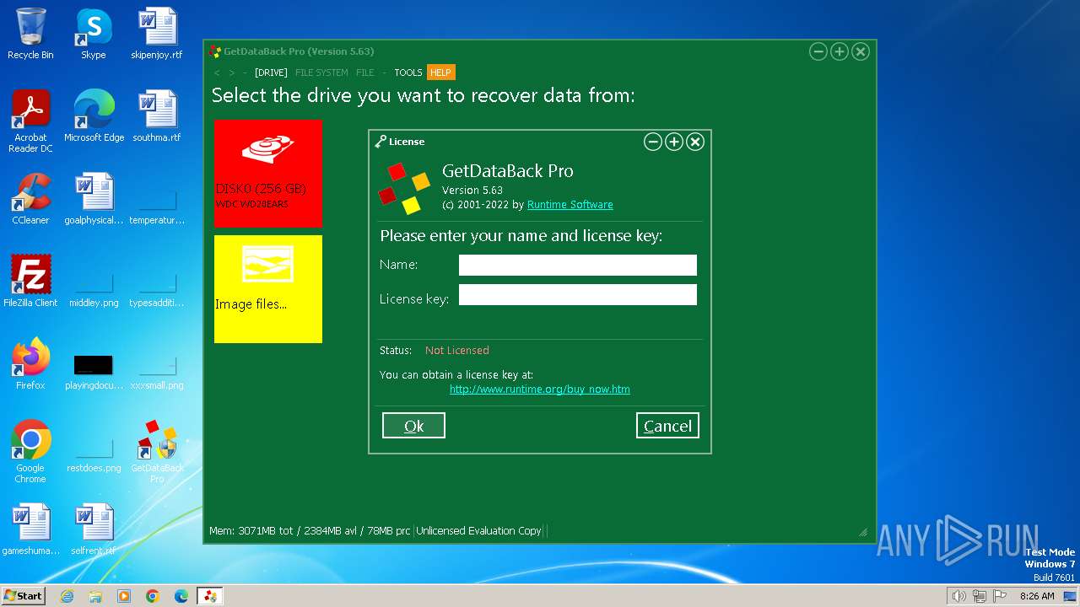Image resolution: width=1080 pixels, height=607 pixels.
Task: Close the License dialog with X
Action: (695, 142)
